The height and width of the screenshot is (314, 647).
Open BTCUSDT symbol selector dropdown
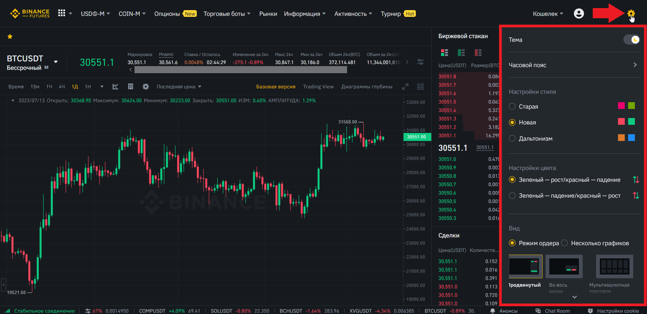(56, 62)
